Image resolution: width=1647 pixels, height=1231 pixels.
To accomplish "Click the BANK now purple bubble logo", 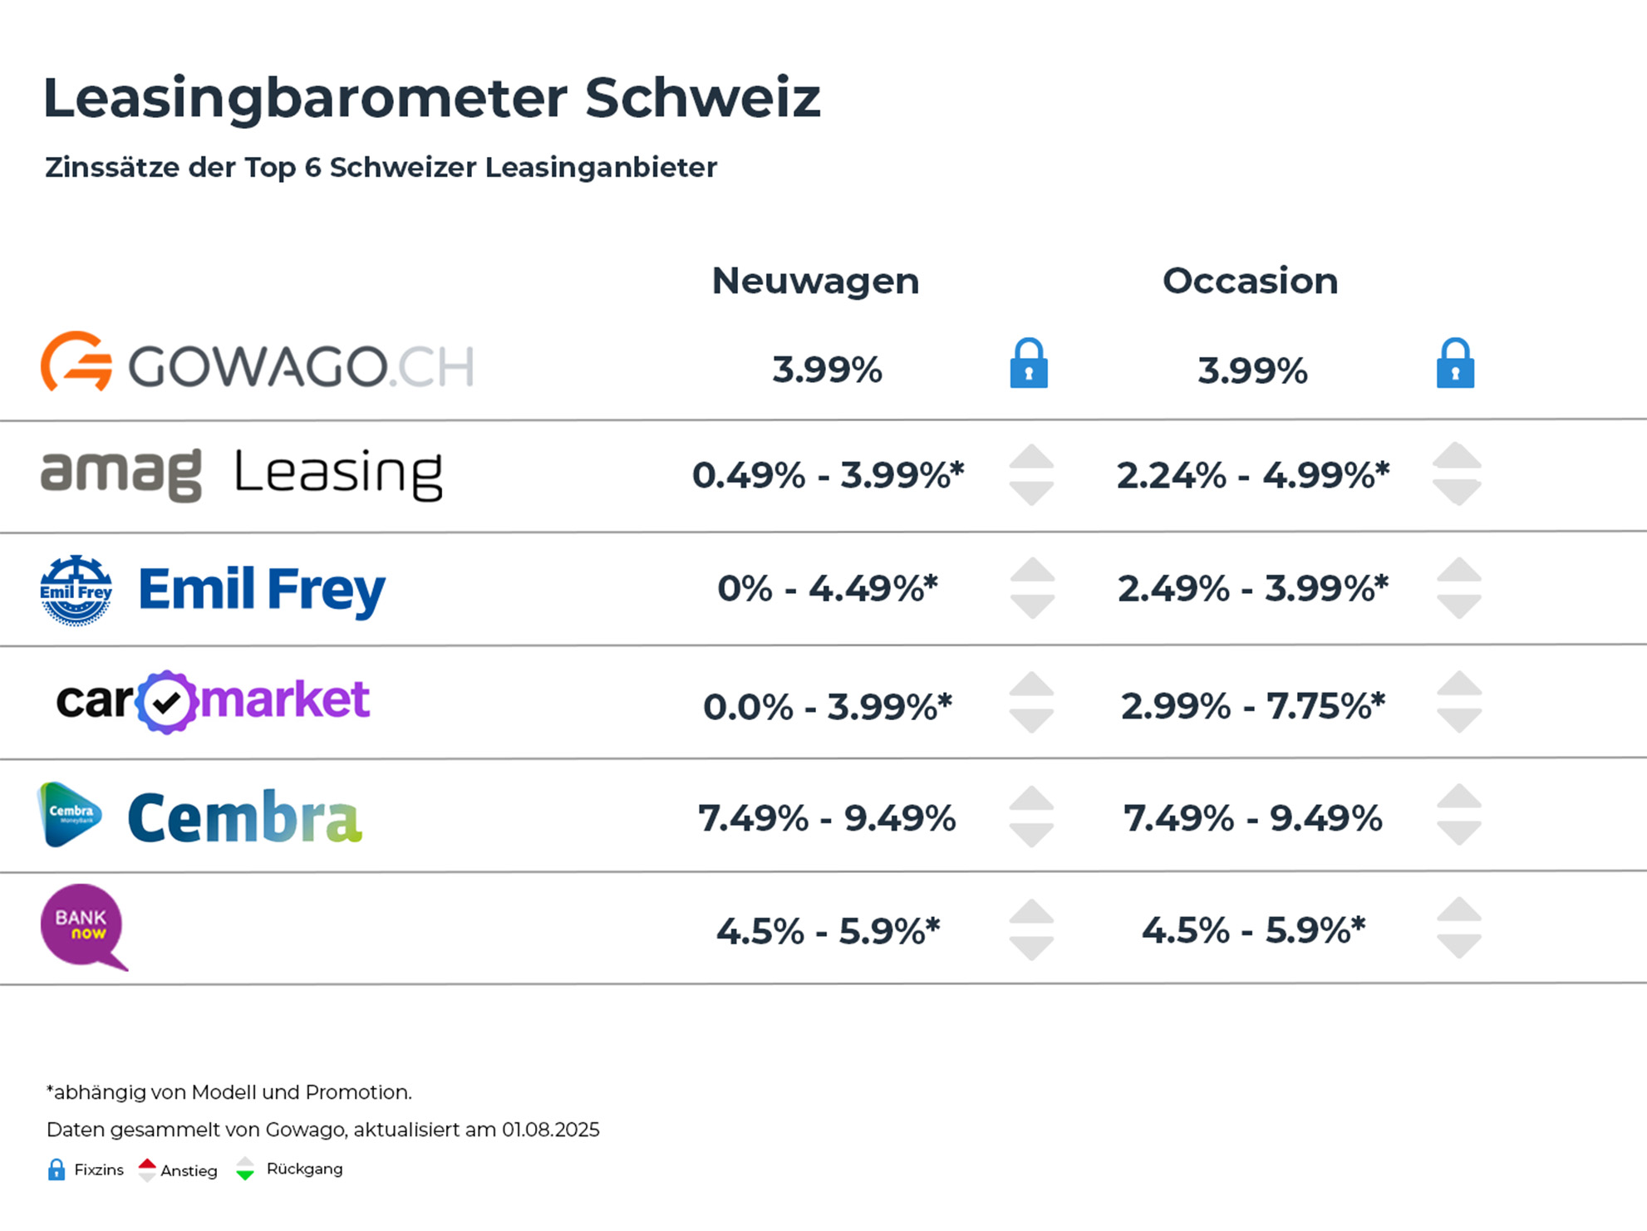I will [84, 927].
